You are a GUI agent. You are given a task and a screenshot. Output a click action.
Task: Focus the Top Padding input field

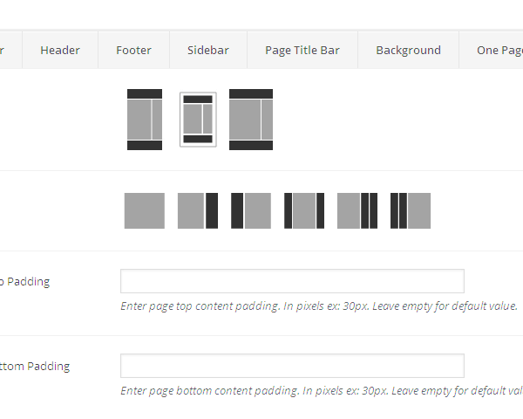point(292,281)
